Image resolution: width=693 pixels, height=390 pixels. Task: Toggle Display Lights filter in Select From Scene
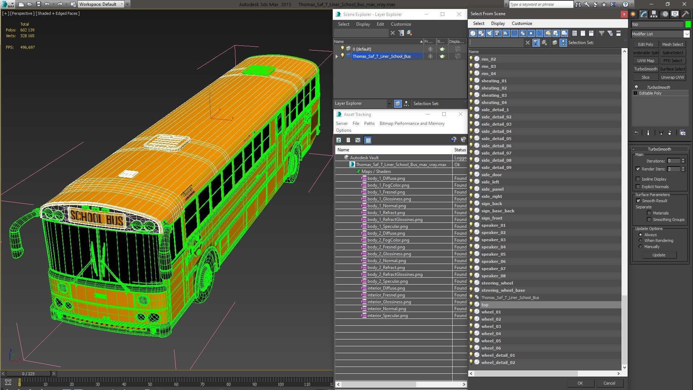[x=489, y=33]
